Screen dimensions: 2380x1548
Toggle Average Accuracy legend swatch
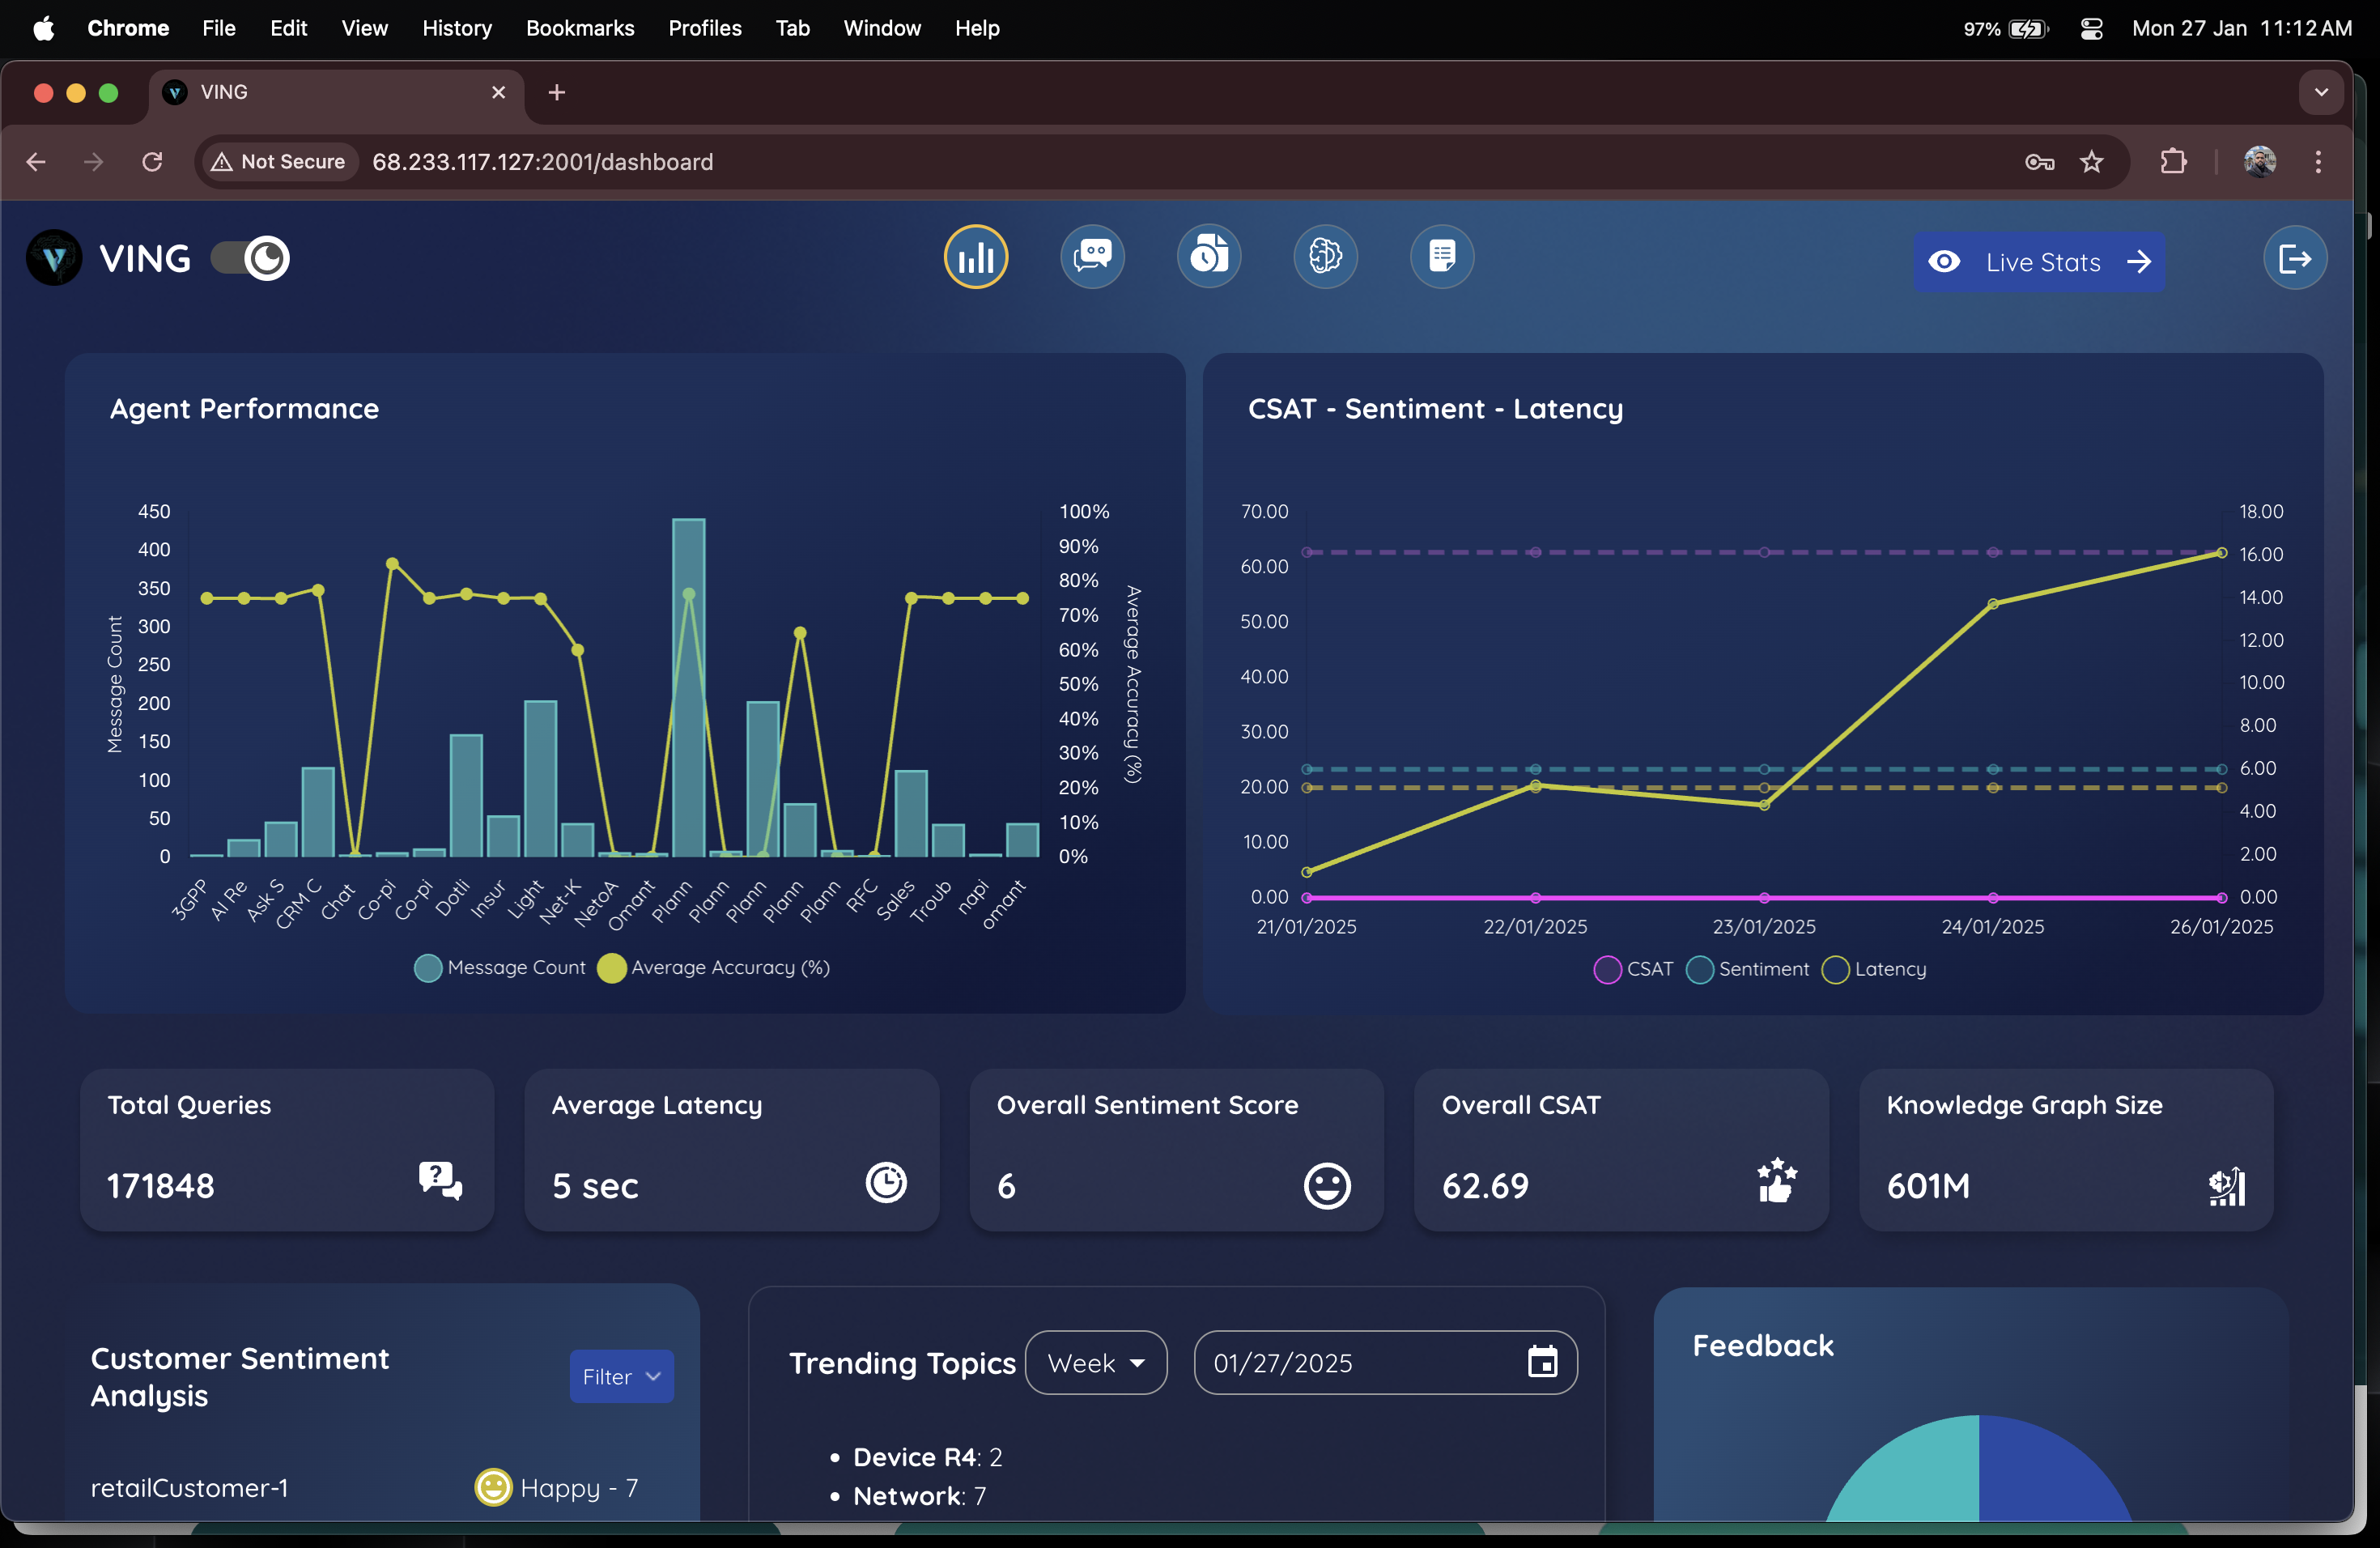point(611,968)
